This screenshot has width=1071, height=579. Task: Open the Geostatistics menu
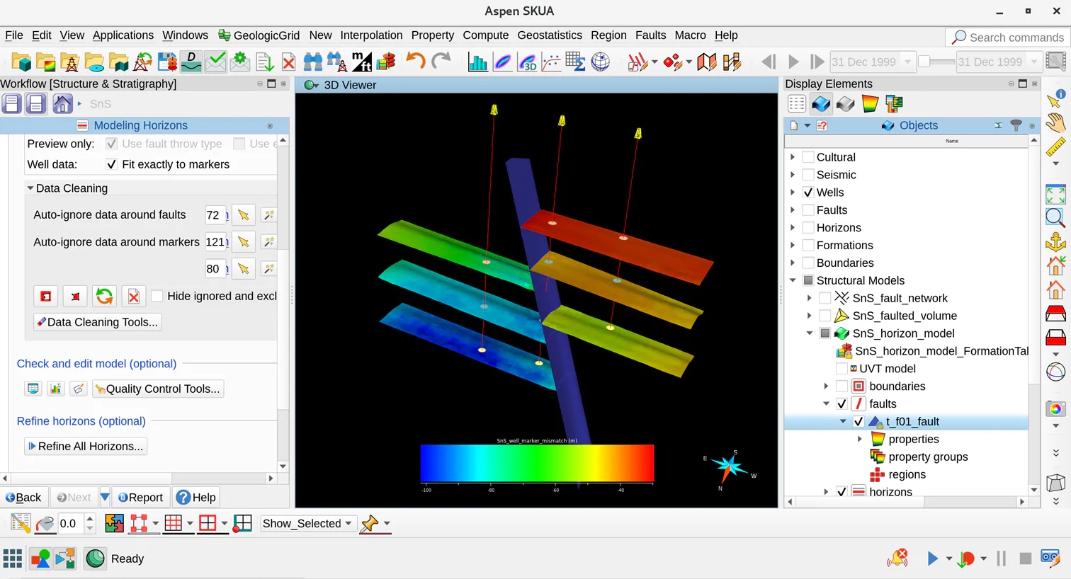pos(550,35)
